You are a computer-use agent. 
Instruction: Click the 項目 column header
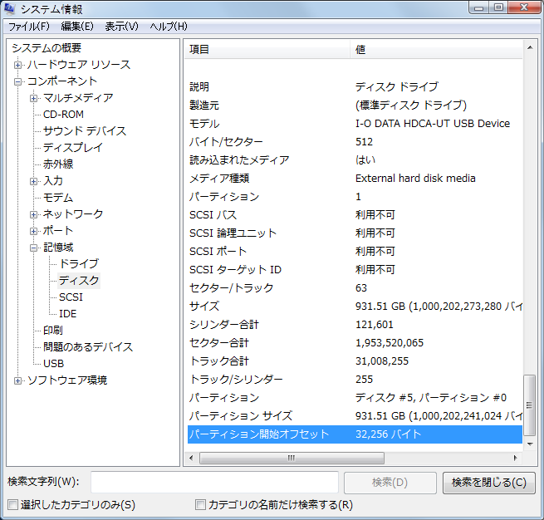tap(267, 50)
